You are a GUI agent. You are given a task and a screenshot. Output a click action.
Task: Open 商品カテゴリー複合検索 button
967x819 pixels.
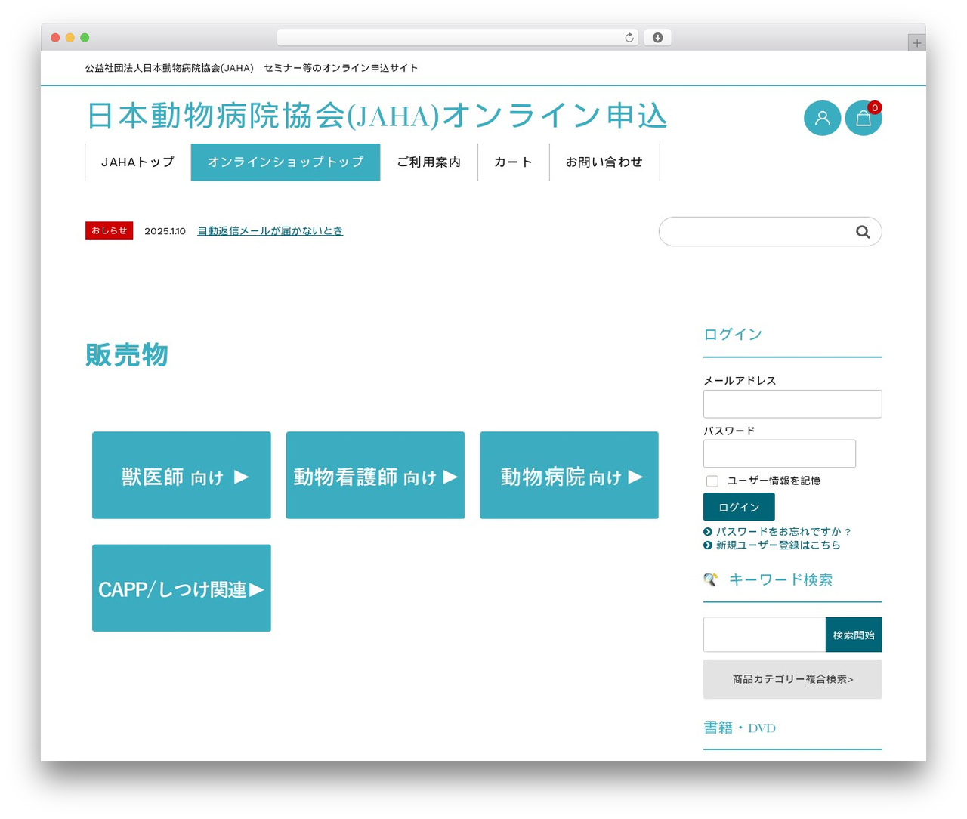792,679
